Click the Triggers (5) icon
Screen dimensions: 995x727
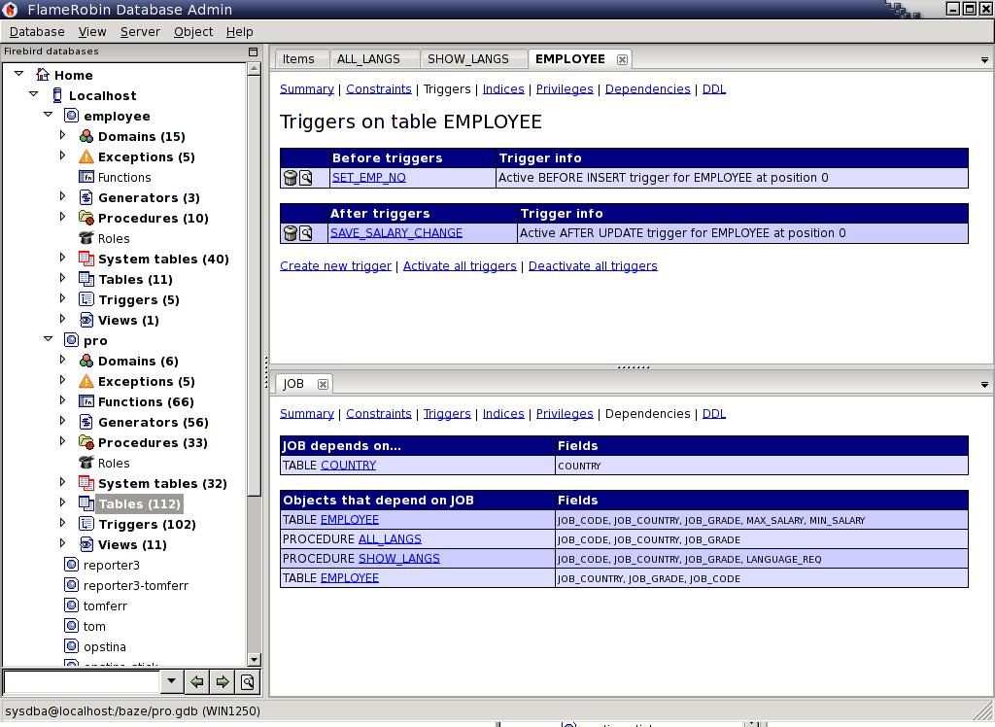(x=86, y=299)
